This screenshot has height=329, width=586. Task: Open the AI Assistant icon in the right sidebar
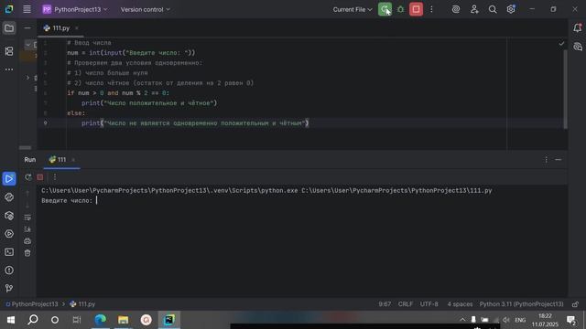[578, 47]
